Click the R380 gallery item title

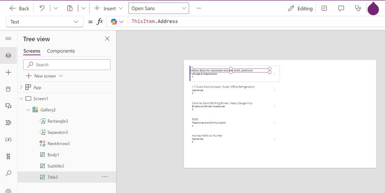tap(195, 119)
